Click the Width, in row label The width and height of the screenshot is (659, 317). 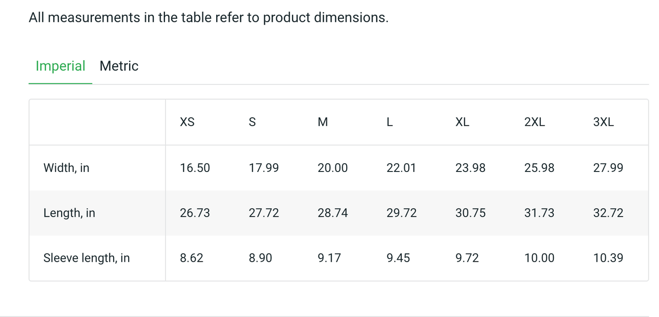coord(66,168)
